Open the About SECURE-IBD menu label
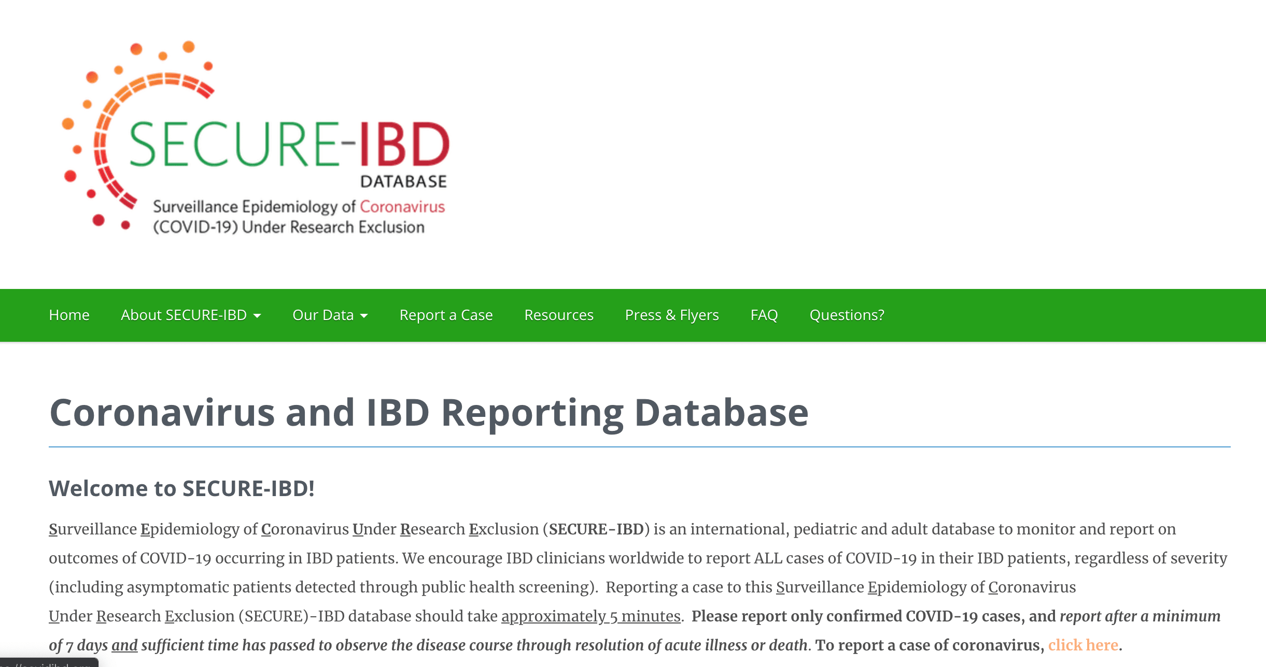1266x667 pixels. tap(184, 315)
